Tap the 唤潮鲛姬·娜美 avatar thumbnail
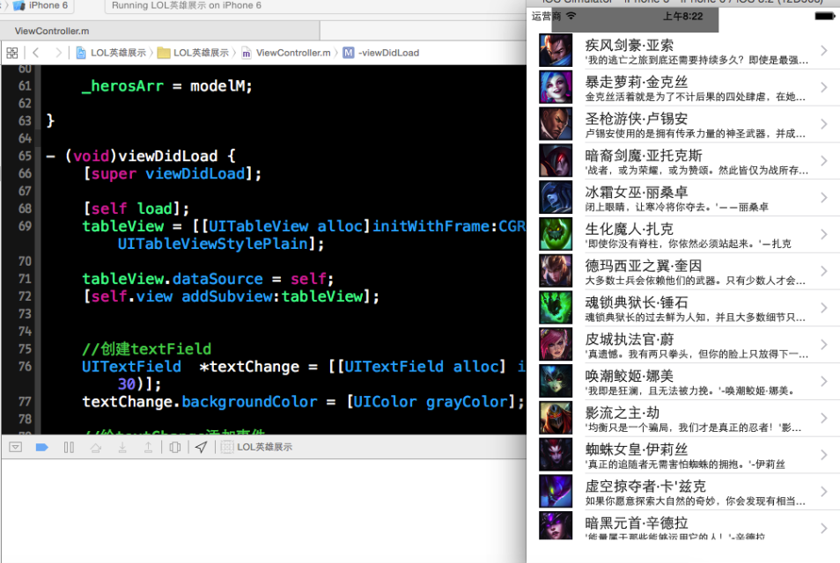 [x=556, y=381]
